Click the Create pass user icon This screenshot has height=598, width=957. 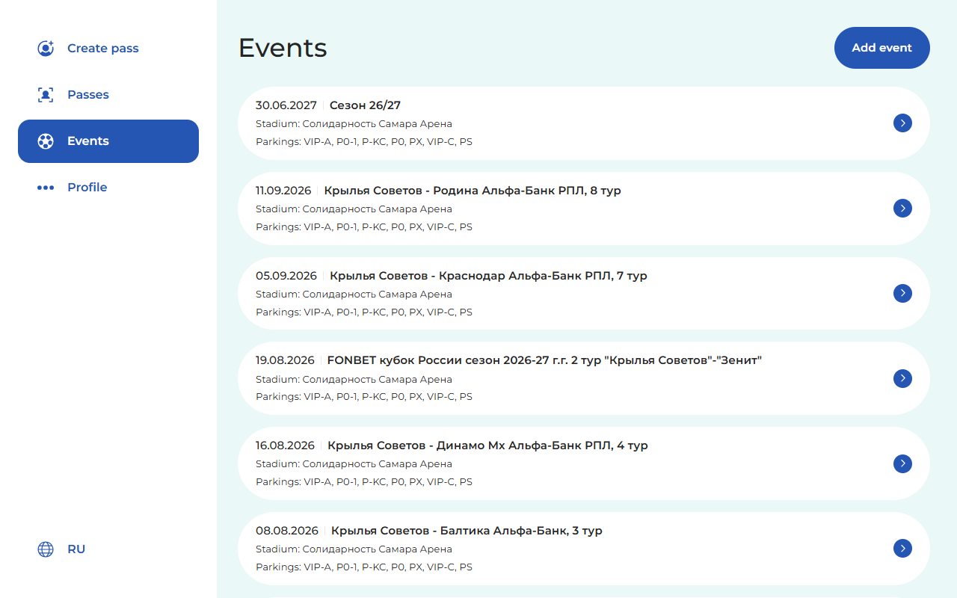tap(46, 49)
